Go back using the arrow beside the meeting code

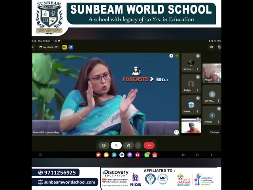pyautogui.click(x=33, y=47)
